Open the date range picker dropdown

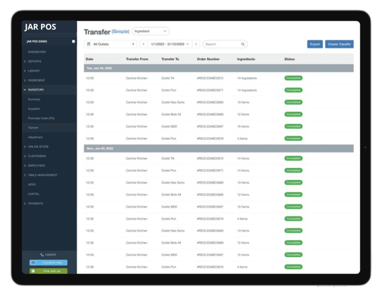170,44
